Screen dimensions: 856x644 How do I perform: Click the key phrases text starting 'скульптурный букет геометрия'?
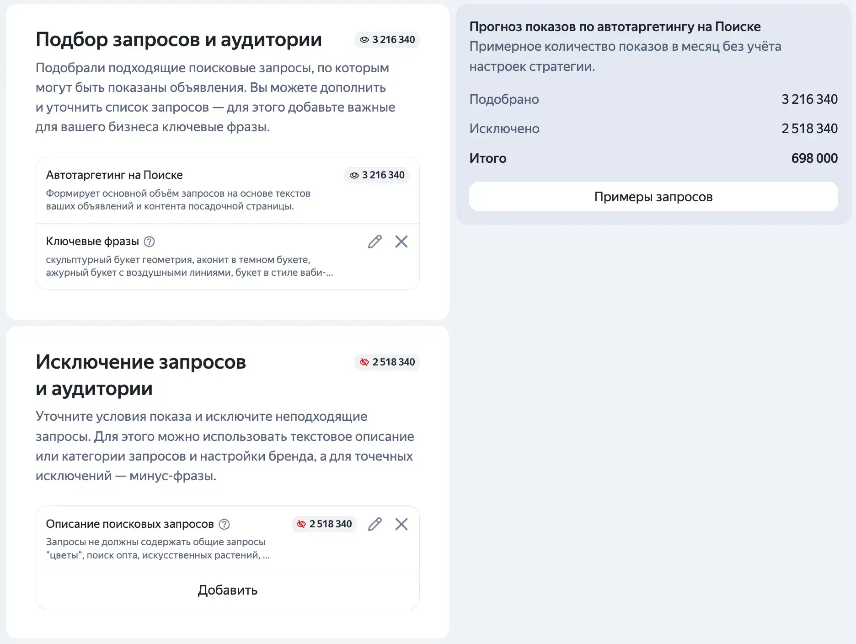[x=189, y=266]
